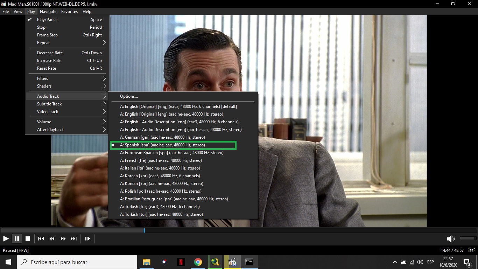Select Increase Rate
The width and height of the screenshot is (478, 269).
(x=67, y=61)
